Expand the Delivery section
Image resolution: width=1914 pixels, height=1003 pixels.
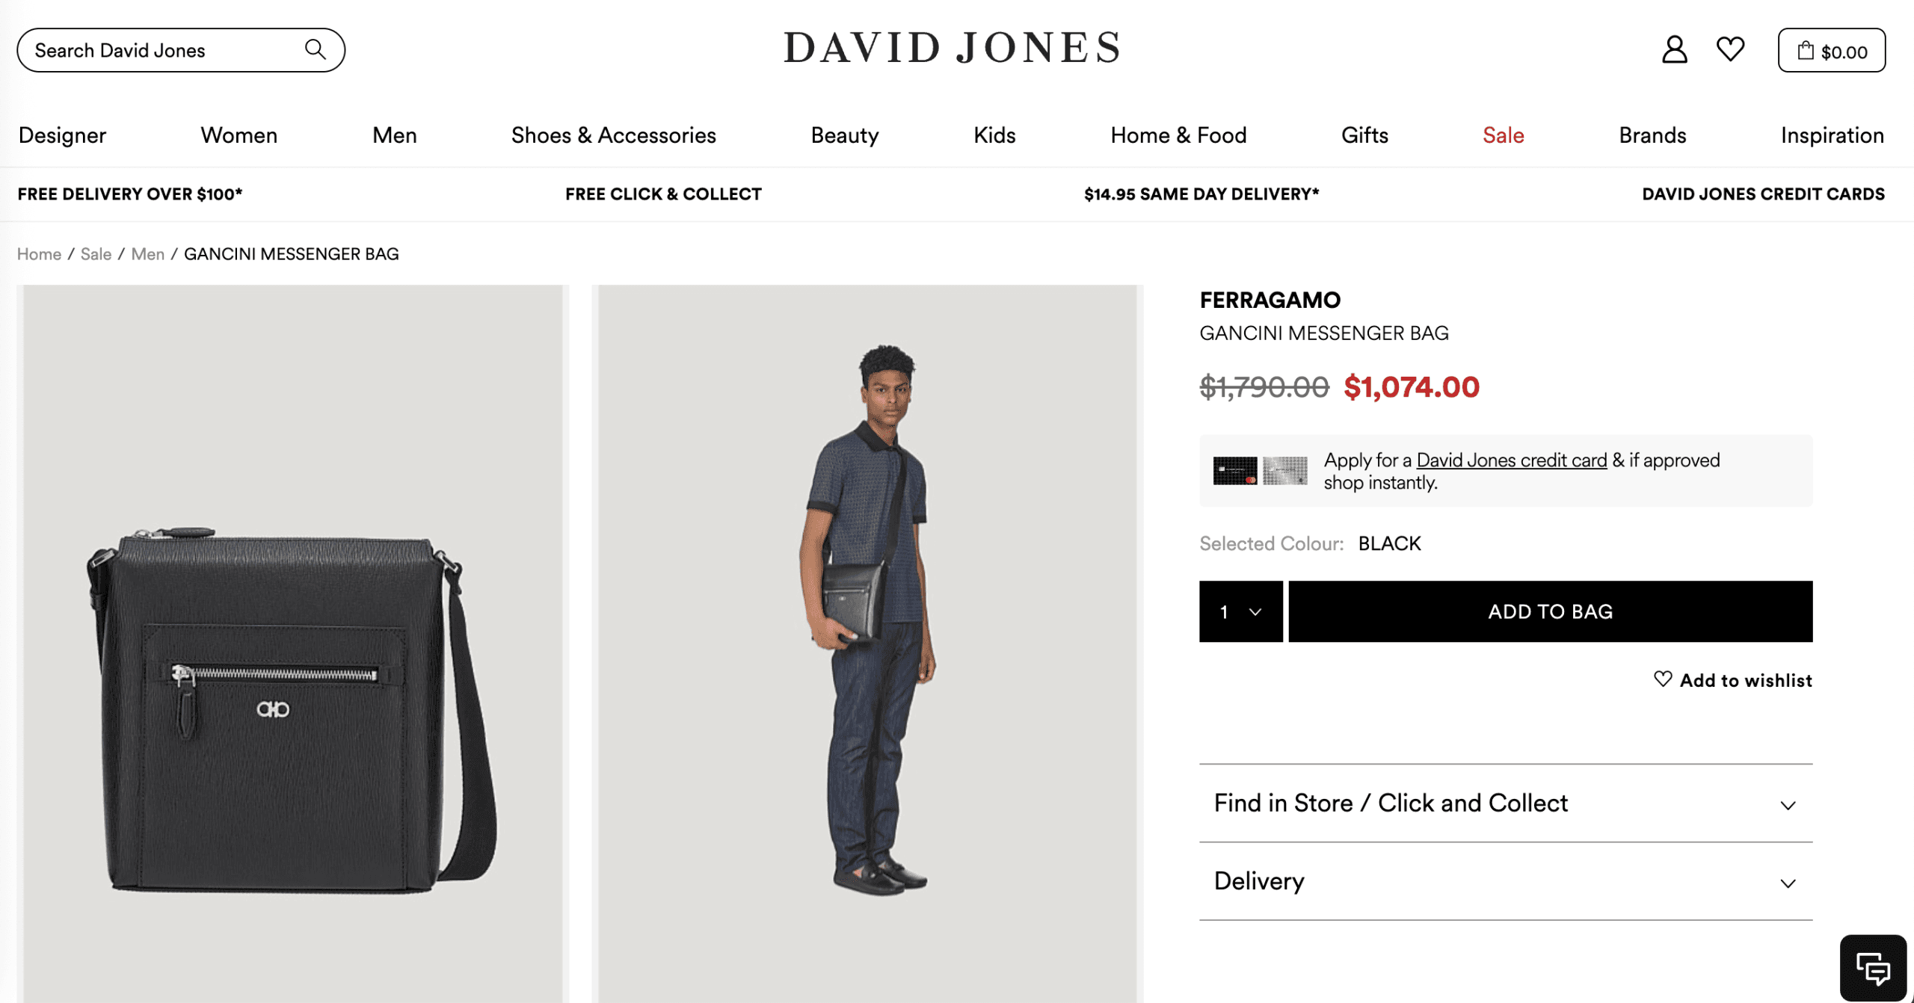1506,881
